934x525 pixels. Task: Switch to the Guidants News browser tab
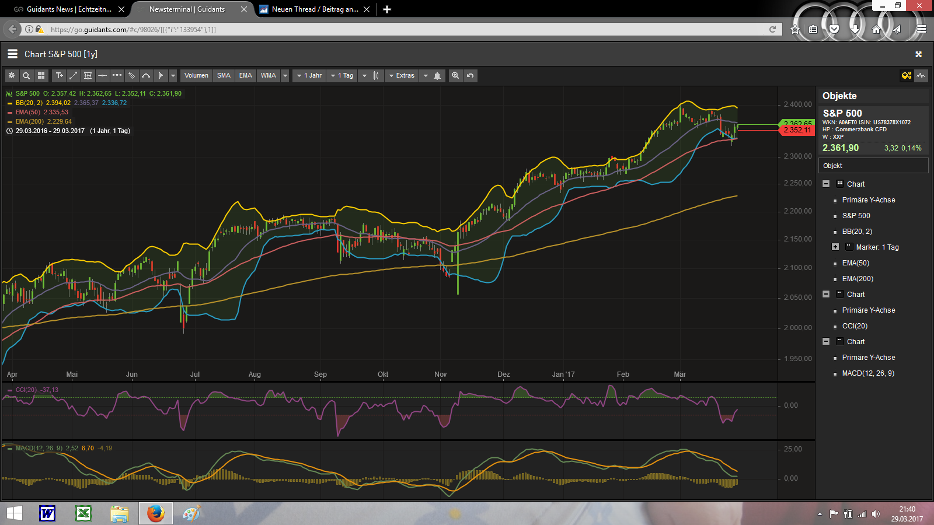(x=69, y=9)
